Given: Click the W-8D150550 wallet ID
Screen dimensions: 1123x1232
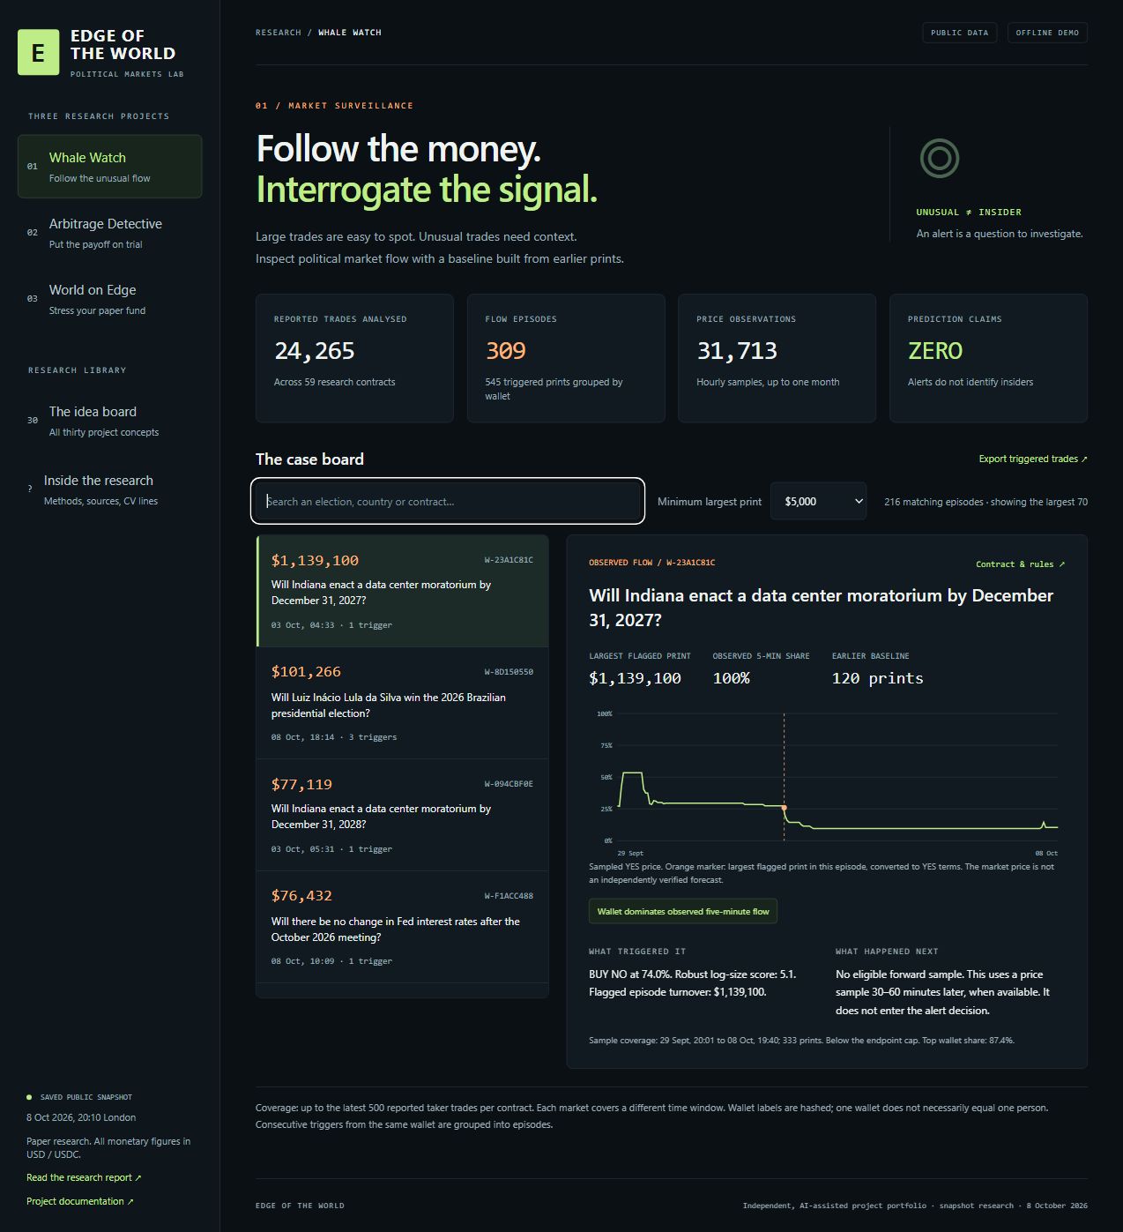Looking at the screenshot, I should pos(509,672).
